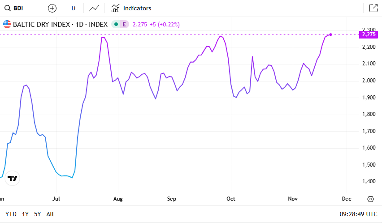Click the last data point on the line

click(x=330, y=34)
